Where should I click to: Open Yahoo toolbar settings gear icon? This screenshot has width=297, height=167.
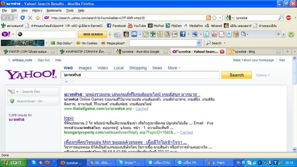(x=291, y=34)
